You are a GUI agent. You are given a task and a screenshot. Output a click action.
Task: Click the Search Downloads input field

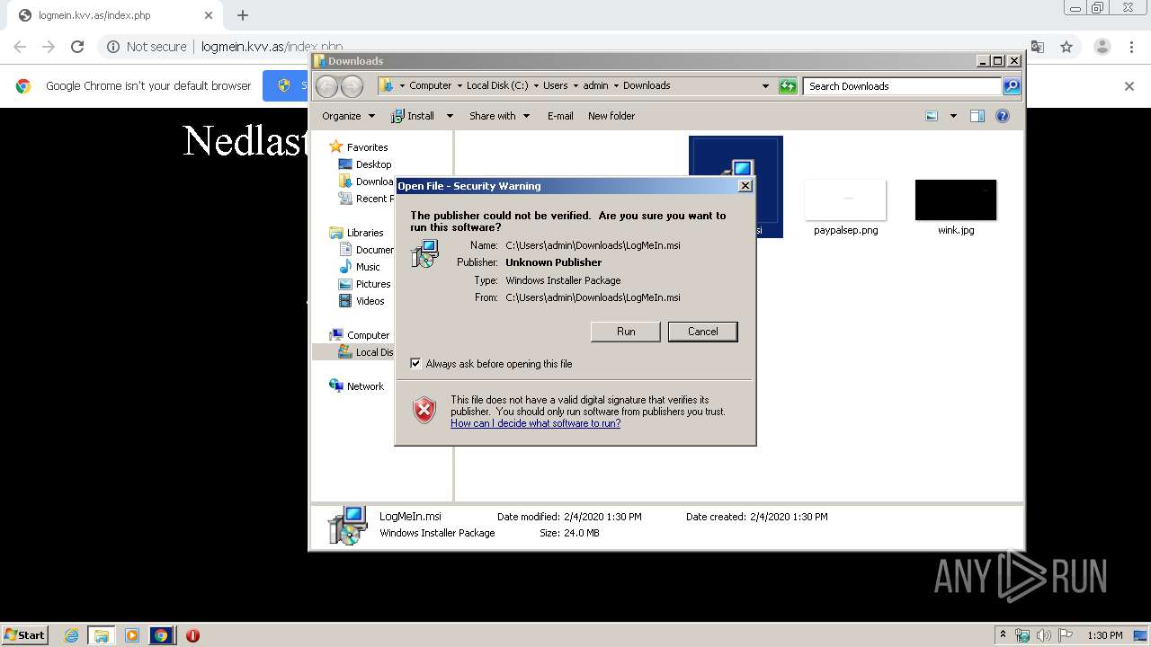[x=902, y=86]
